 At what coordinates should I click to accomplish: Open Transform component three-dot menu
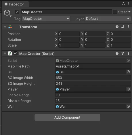129,27
